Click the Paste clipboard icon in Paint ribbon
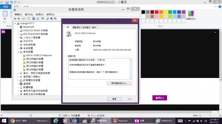Viewport: 222px width, 124px height. tap(5, 14)
